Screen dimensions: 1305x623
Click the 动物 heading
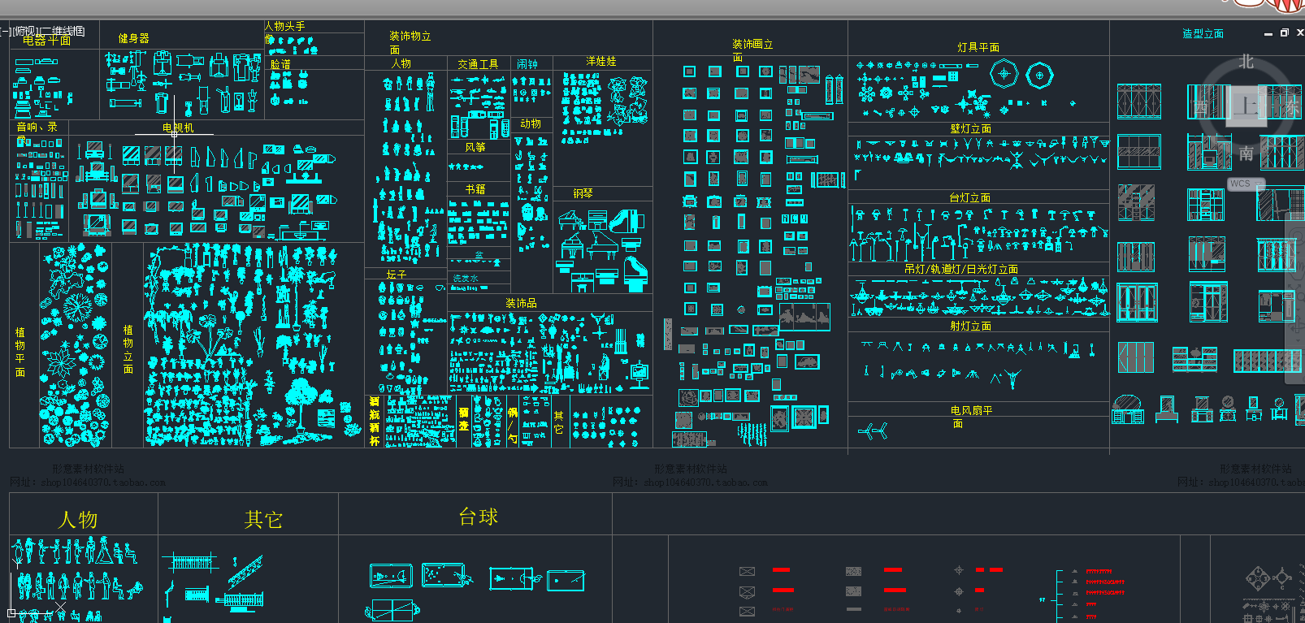point(531,123)
